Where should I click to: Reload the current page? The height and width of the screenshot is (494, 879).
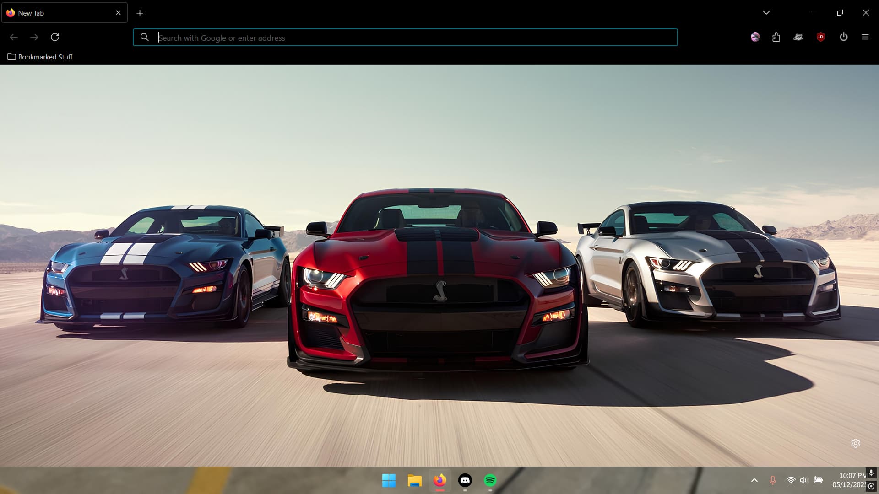55,37
